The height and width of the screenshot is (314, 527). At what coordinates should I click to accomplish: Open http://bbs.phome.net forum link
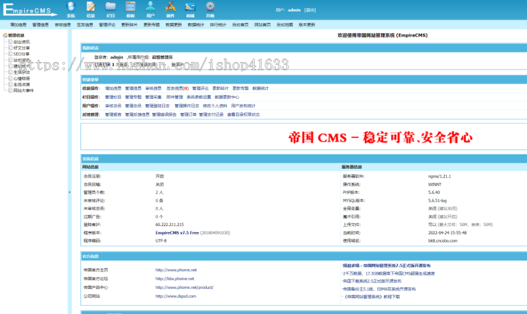point(174,279)
